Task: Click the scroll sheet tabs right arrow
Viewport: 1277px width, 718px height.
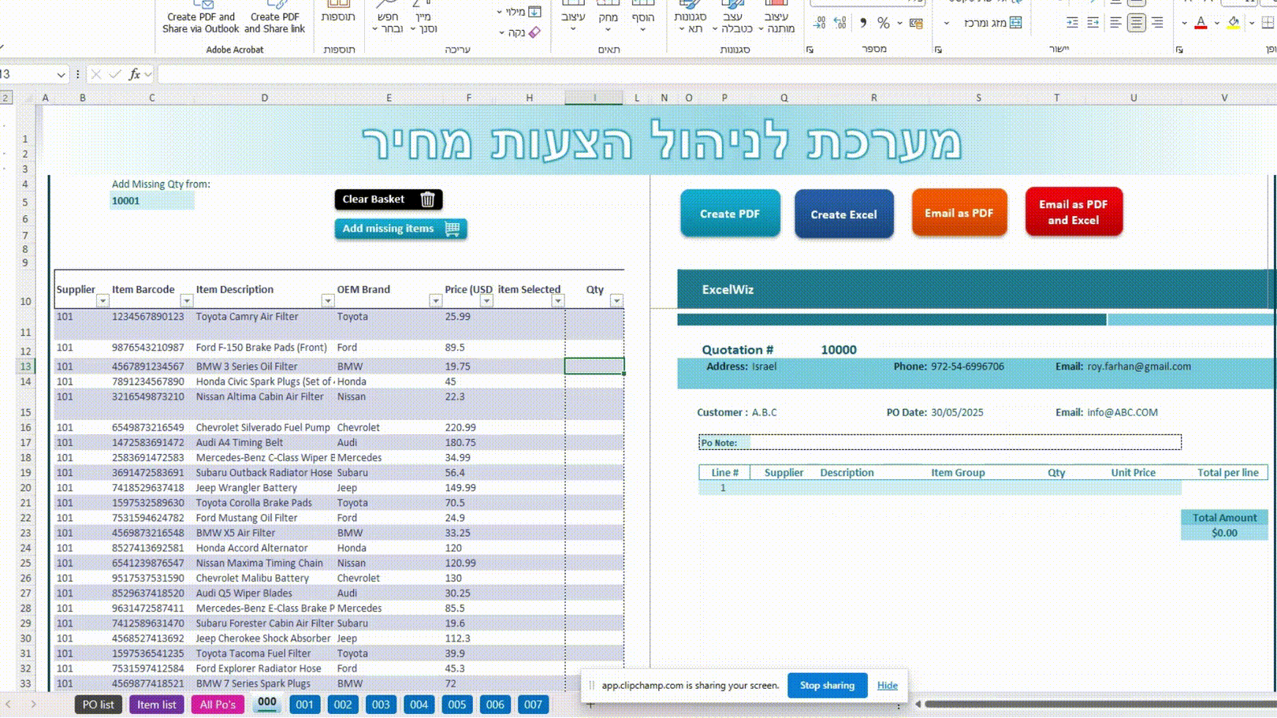Action: 33,705
